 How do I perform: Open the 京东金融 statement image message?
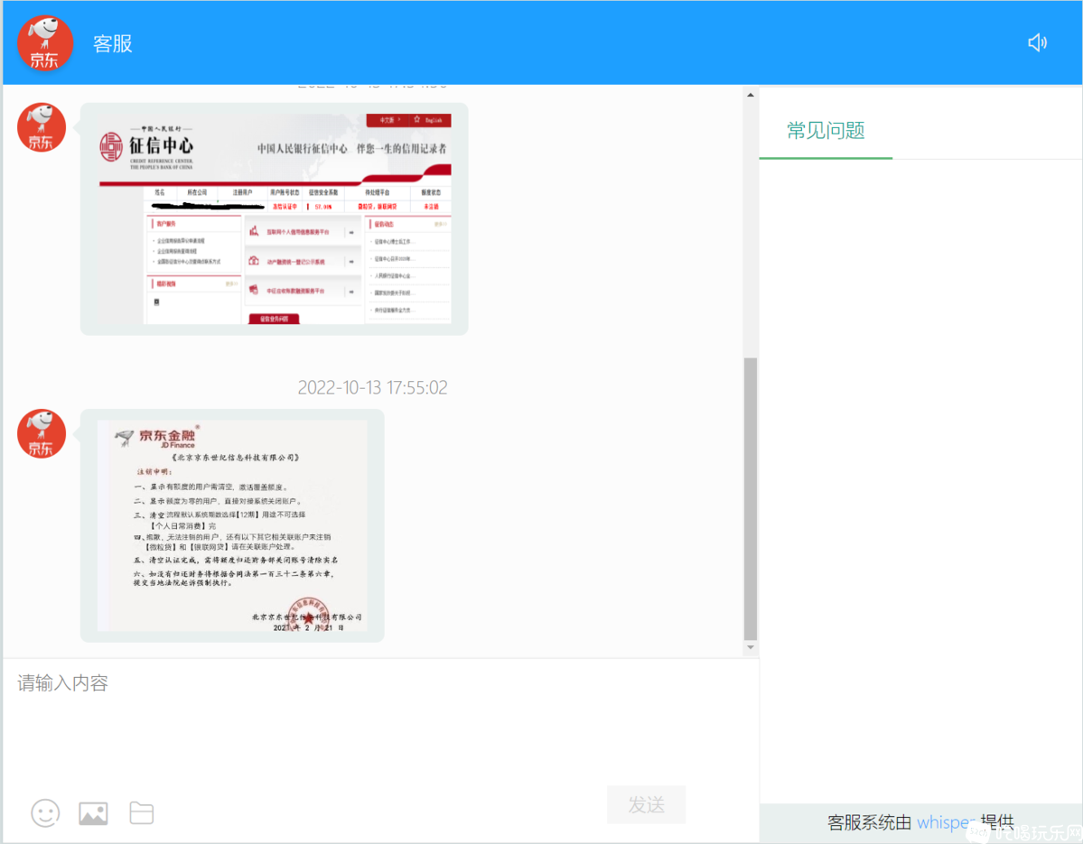pos(232,525)
